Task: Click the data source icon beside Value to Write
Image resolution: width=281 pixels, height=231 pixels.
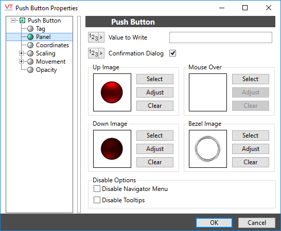Action: 96,37
